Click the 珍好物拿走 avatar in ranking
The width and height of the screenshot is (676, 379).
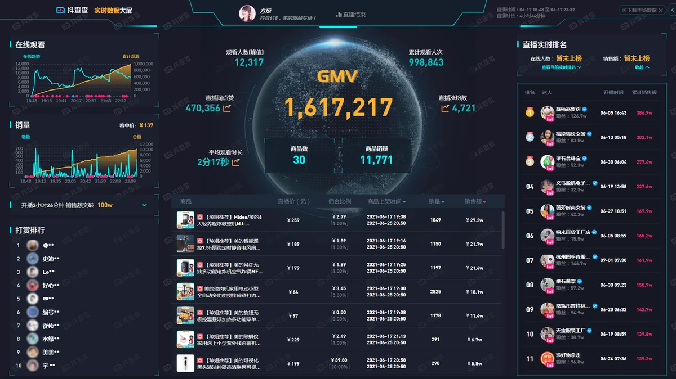(546, 359)
